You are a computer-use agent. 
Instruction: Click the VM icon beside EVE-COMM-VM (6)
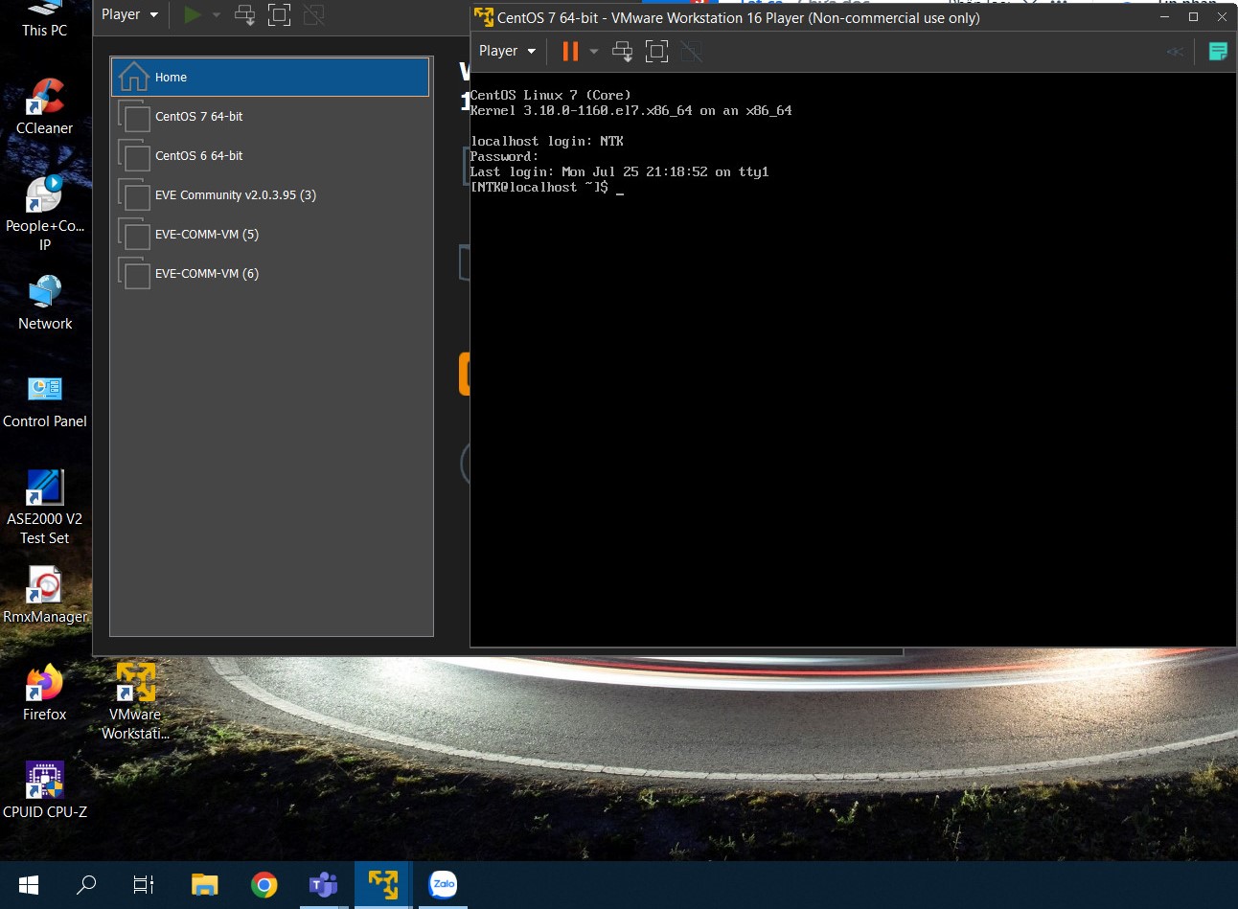point(134,273)
